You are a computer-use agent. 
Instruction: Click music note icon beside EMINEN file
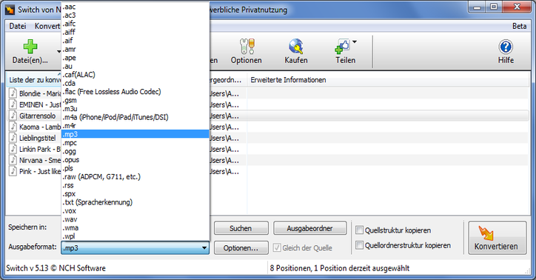point(13,104)
